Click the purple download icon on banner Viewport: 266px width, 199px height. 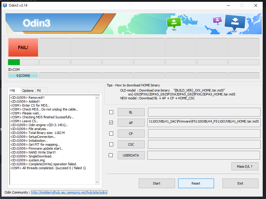coord(217,20)
